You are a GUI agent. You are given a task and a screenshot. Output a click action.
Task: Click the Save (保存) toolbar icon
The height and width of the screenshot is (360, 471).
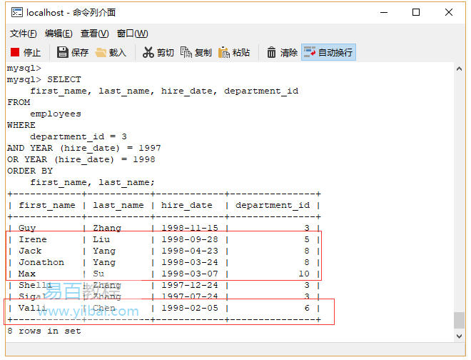(x=63, y=52)
